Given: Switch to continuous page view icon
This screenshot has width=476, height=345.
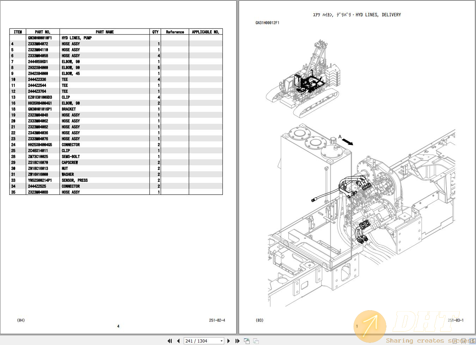Looking at the screenshot, I should (x=464, y=341).
